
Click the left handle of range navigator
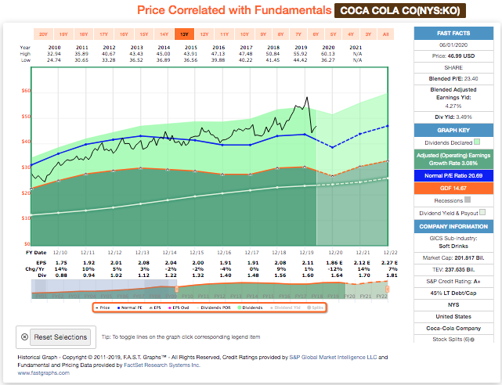177,289
